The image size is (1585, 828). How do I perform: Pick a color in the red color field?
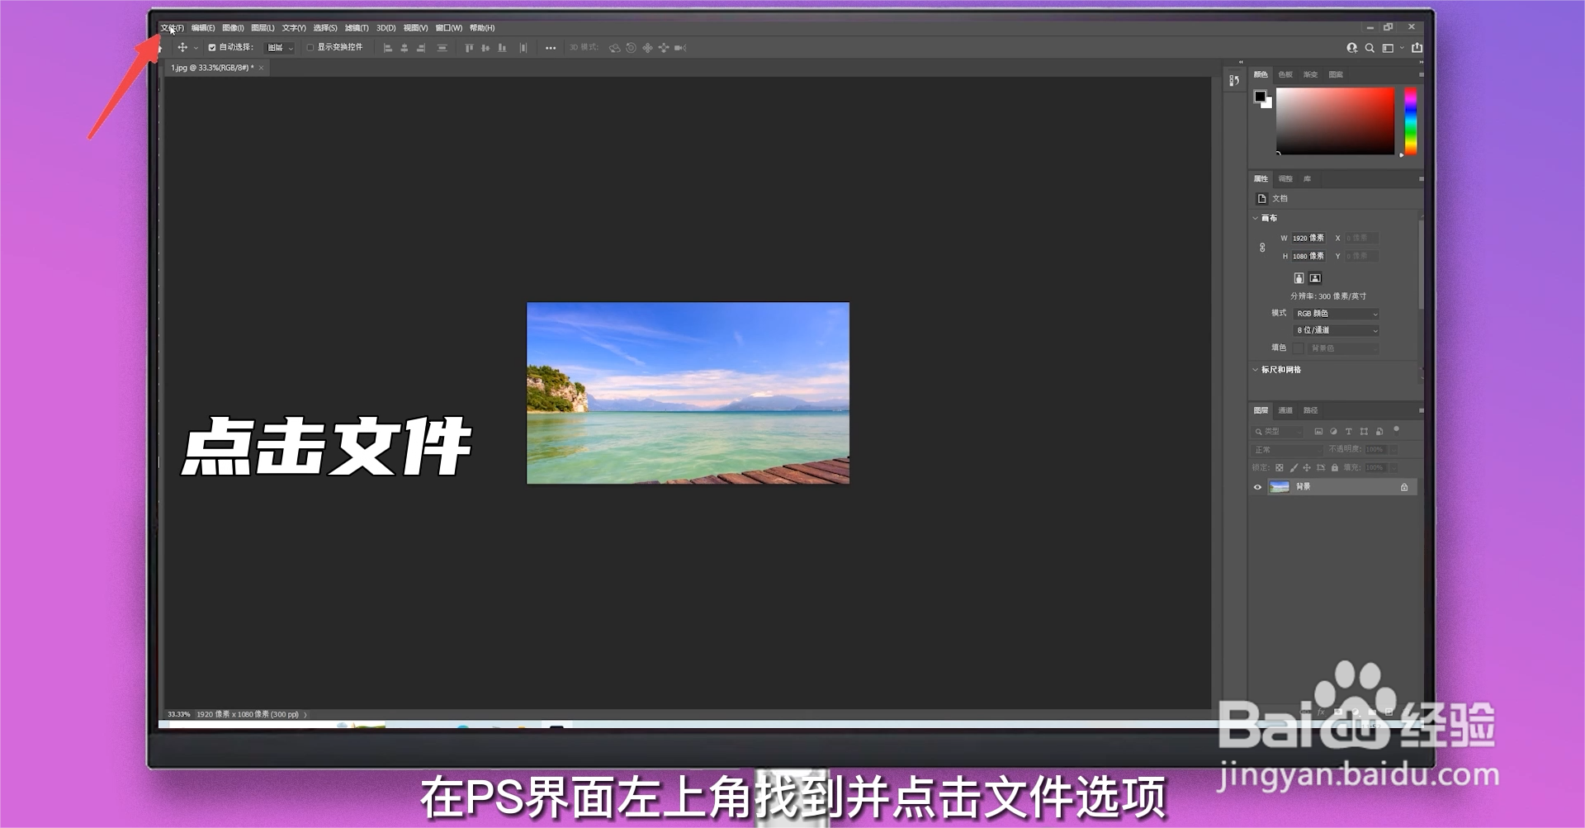tap(1335, 121)
